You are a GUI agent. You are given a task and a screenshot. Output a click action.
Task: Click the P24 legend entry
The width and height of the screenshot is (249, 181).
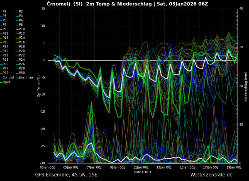pos(20,60)
